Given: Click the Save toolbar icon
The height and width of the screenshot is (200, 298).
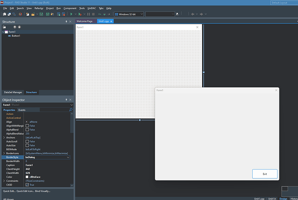Looking at the screenshot, I should coord(41,14).
